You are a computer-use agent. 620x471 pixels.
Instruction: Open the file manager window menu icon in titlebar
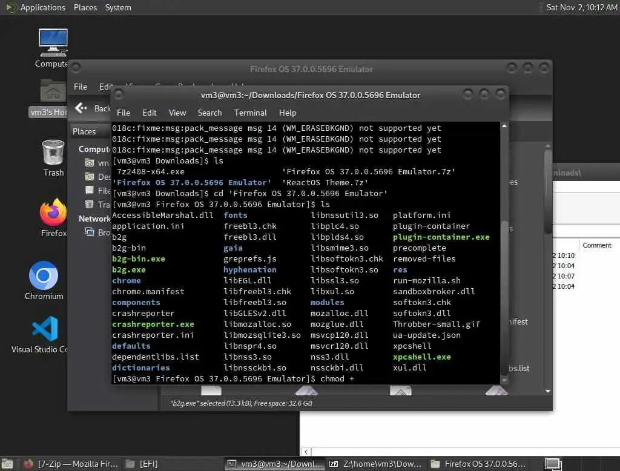tap(76, 68)
